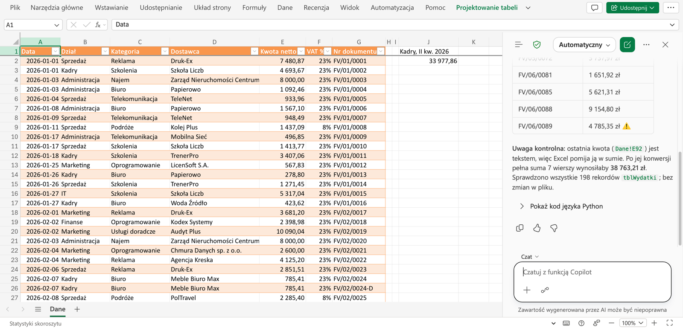Zoom out using the minus icon
683x328 pixels.
pyautogui.click(x=611, y=323)
